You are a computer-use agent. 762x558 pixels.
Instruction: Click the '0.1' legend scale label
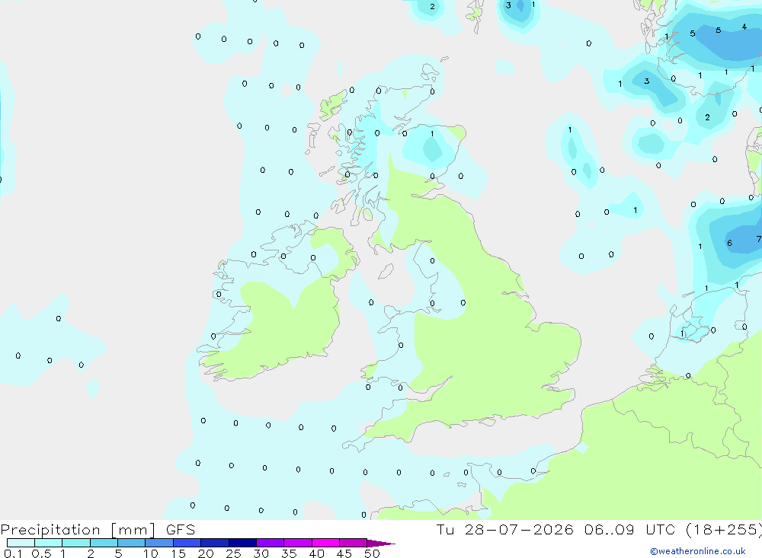13,553
